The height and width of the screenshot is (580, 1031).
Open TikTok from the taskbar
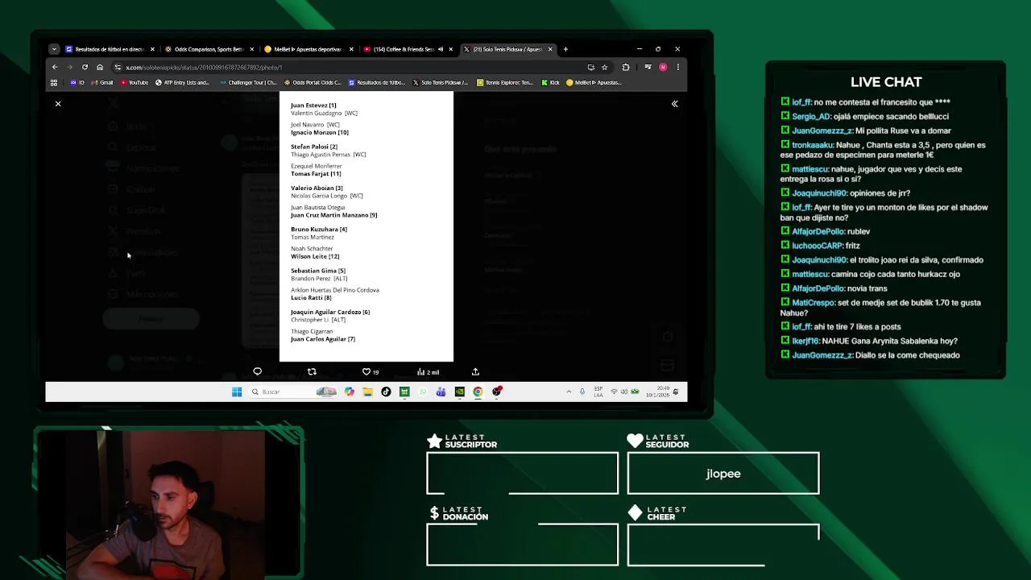[x=386, y=391]
